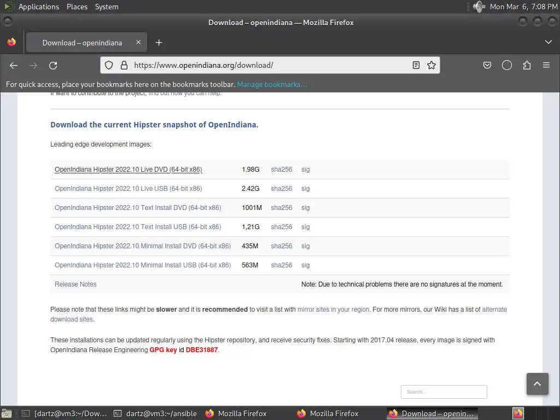The height and width of the screenshot is (420, 560).
Task: Click the scroll-to-top arrow button
Action: pos(537,384)
